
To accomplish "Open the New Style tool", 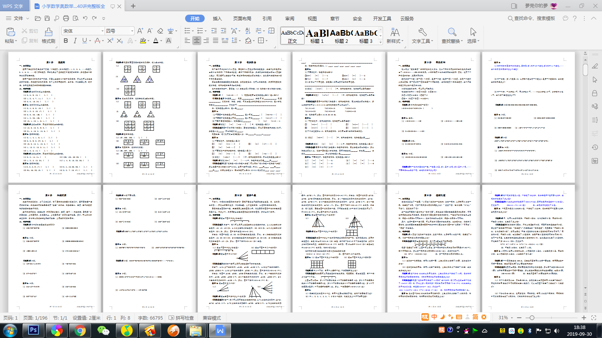I will tap(395, 36).
